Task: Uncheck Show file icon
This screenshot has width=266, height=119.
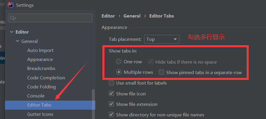Action: tap(111, 94)
